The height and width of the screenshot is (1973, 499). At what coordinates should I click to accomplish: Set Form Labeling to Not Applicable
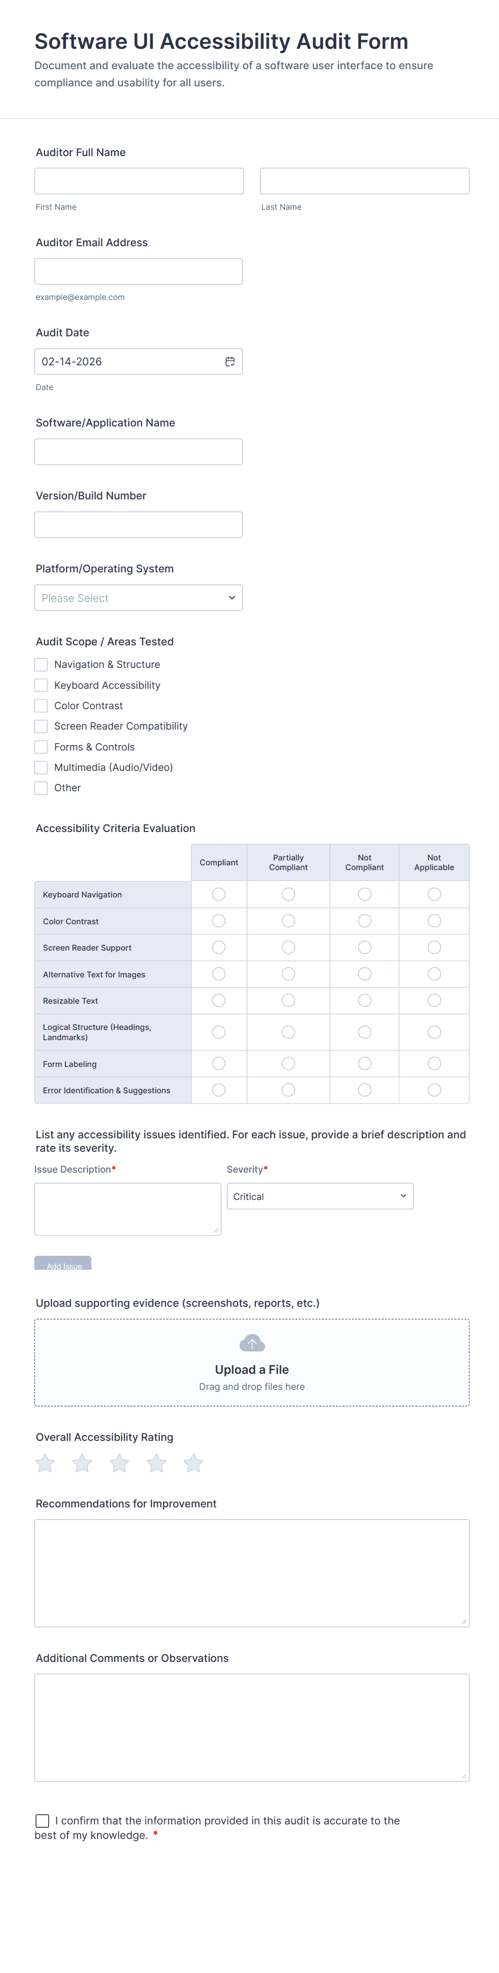434,1063
